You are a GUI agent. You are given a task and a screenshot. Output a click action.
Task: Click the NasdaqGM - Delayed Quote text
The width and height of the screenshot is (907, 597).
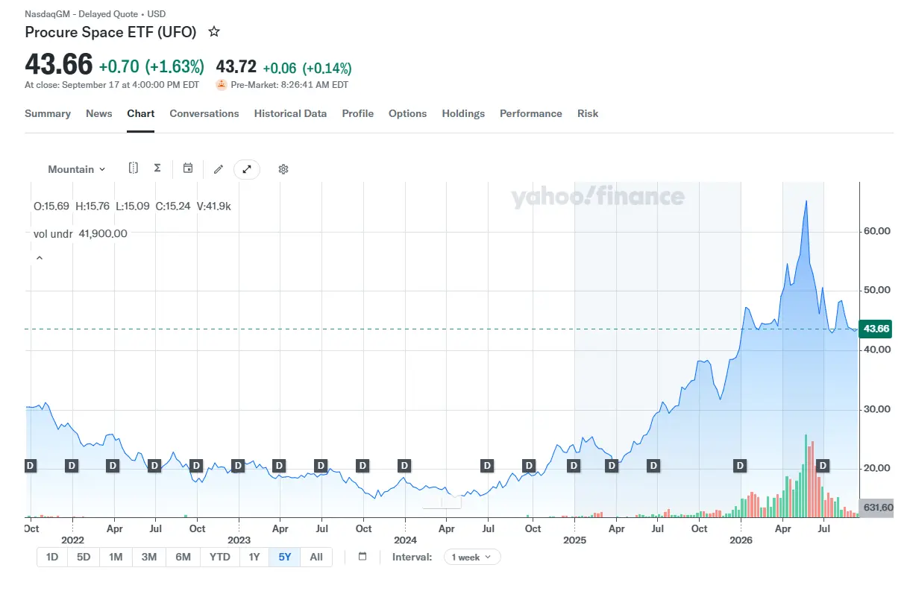coord(81,14)
